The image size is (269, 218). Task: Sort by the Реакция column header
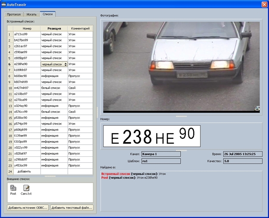coord(54,28)
